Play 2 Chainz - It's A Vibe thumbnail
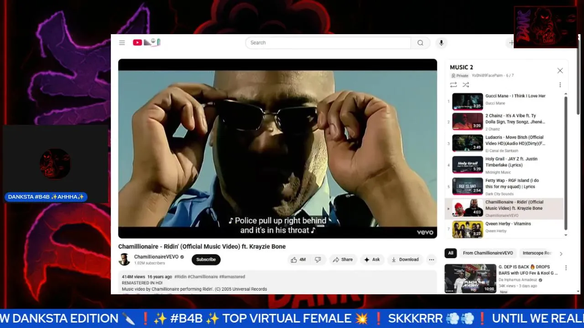584x328 pixels. point(467,122)
